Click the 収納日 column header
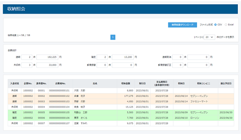 [181, 84]
